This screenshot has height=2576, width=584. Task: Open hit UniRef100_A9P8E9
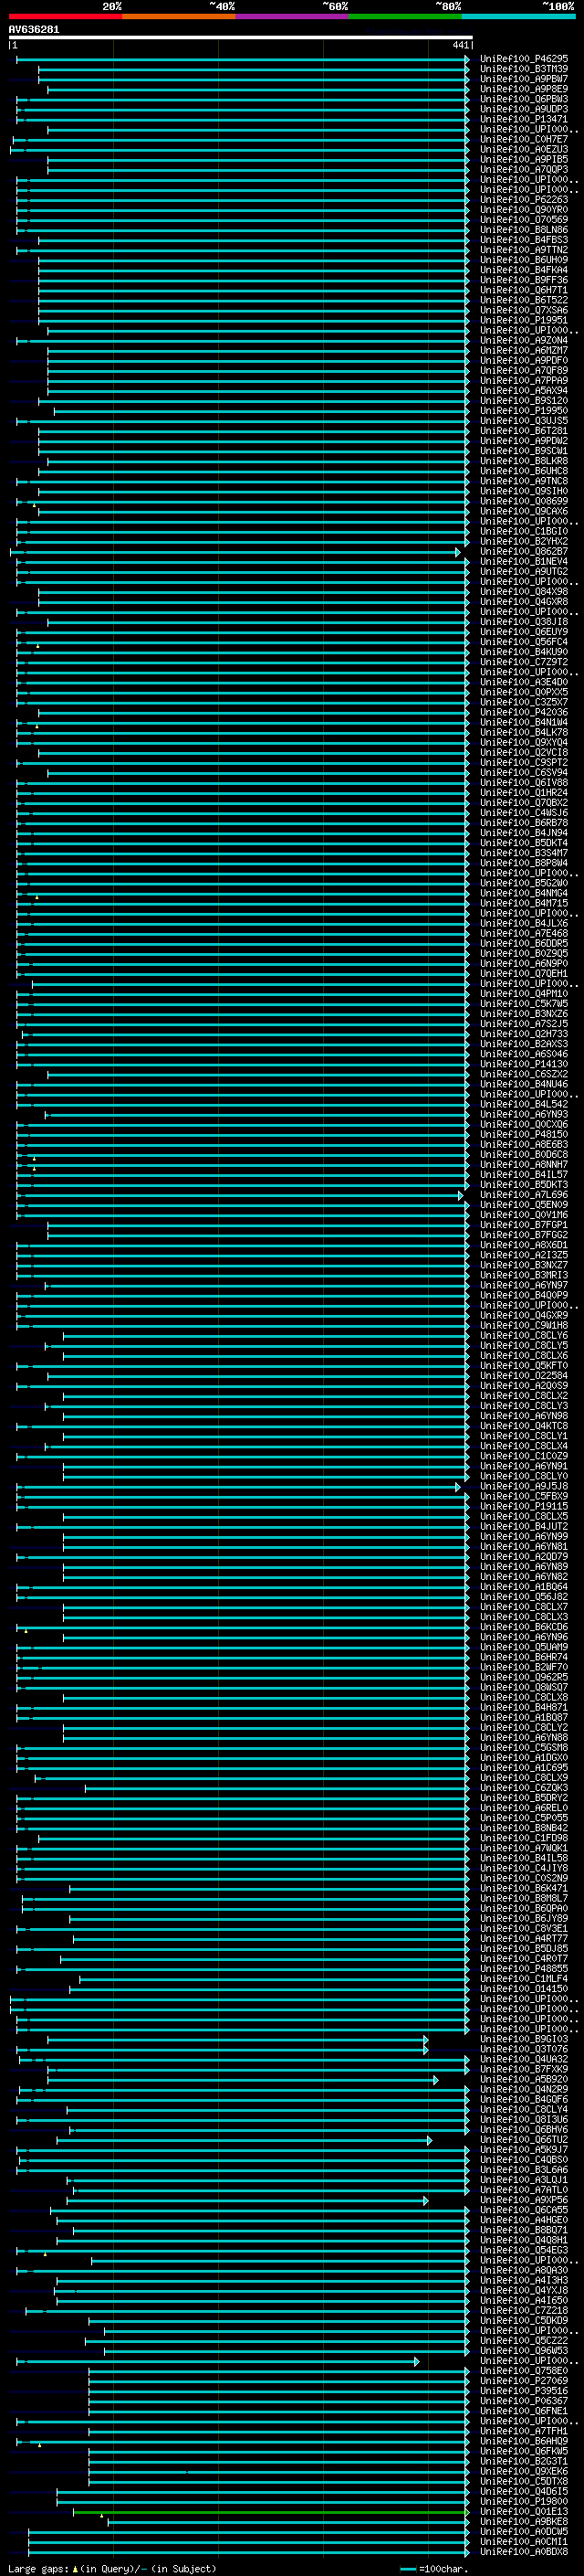click(x=524, y=89)
